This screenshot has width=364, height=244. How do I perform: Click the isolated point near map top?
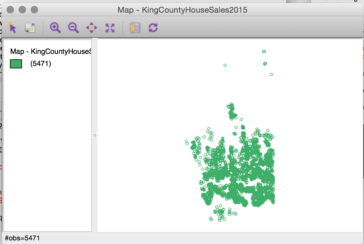264,51
